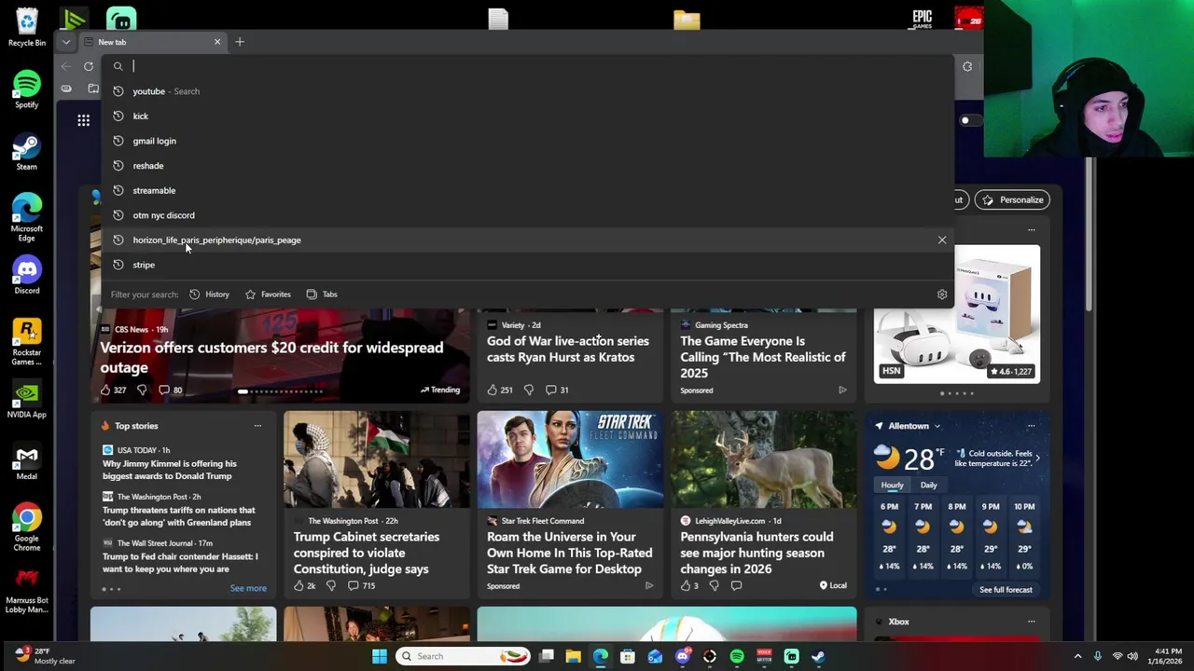Open the document file on the desktop
Screen dimensions: 1194x671
click(498, 19)
